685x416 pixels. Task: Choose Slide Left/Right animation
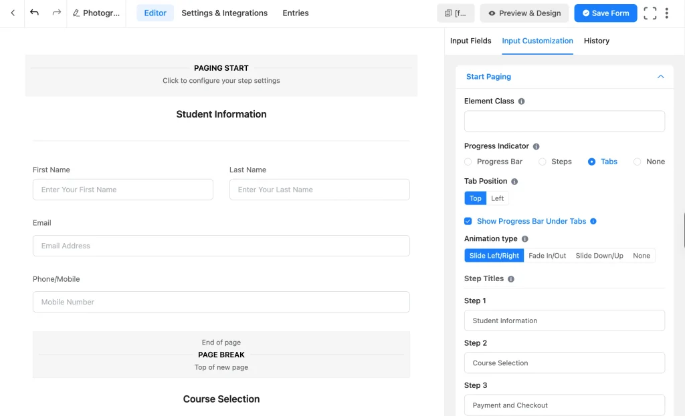coord(494,256)
